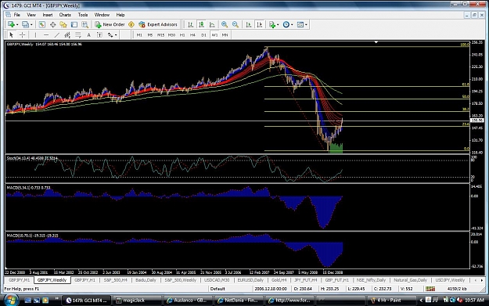The image size is (489, 306).
Task: Switch to EURUSD,Daily chart tab
Action: 250,280
